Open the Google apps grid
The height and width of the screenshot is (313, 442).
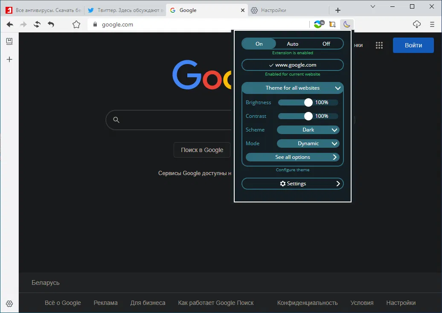pos(379,45)
